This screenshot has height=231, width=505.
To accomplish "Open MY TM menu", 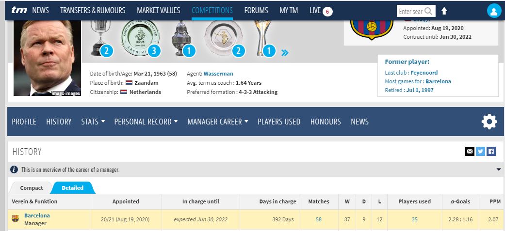I will tap(289, 10).
